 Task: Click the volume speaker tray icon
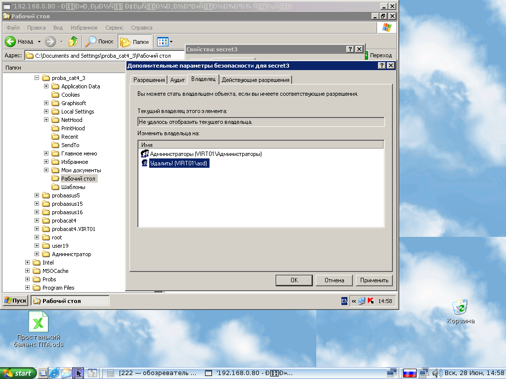tap(437, 373)
